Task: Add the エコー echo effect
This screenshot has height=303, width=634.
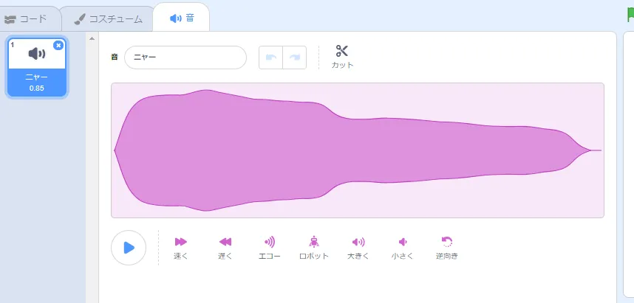Action: coord(270,248)
